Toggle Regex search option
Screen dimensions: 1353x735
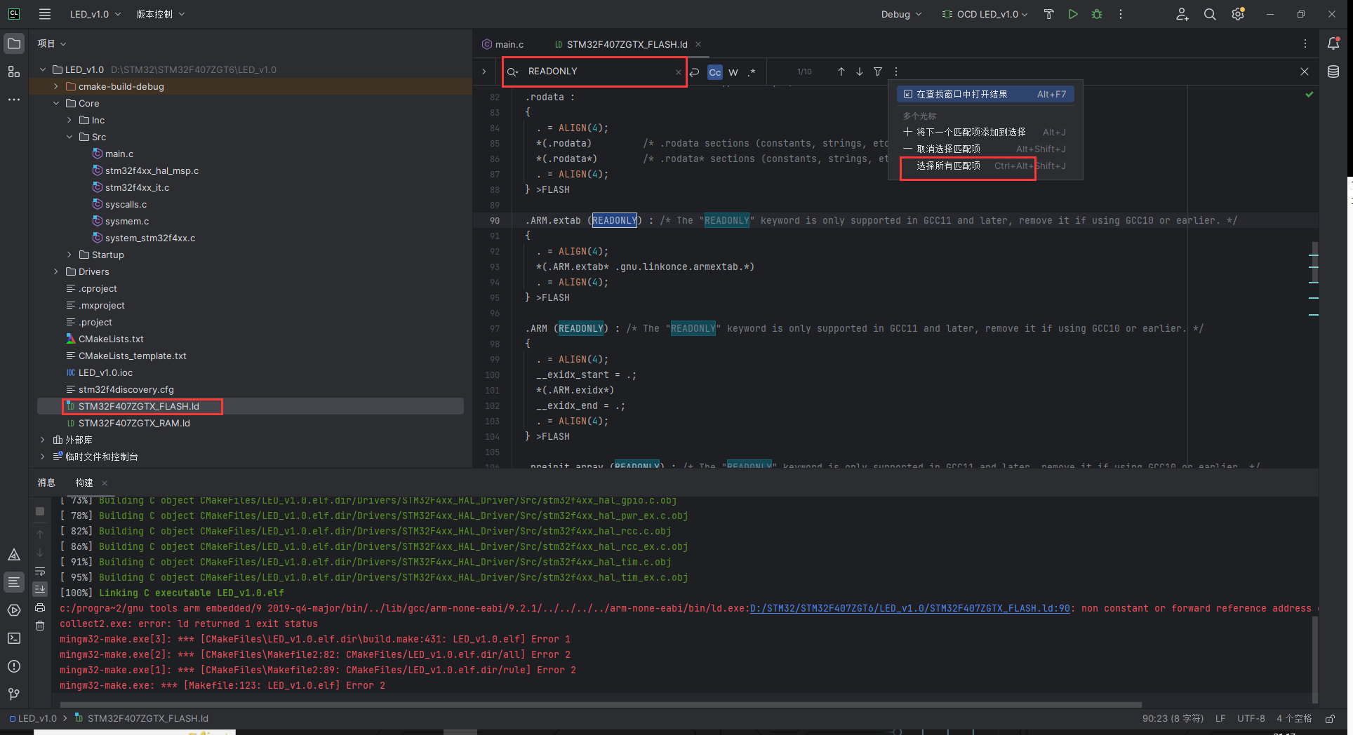(752, 72)
